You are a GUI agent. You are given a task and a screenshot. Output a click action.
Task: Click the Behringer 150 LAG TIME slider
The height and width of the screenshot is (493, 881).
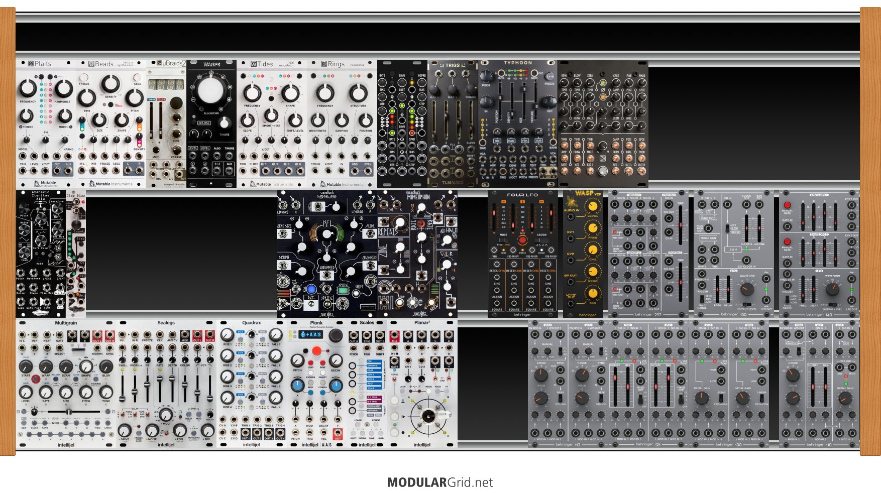point(759,229)
